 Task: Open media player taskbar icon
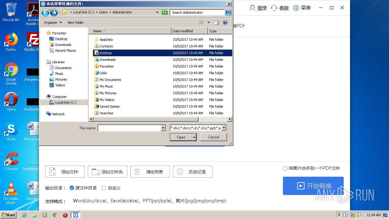pyautogui.click(x=45, y=215)
